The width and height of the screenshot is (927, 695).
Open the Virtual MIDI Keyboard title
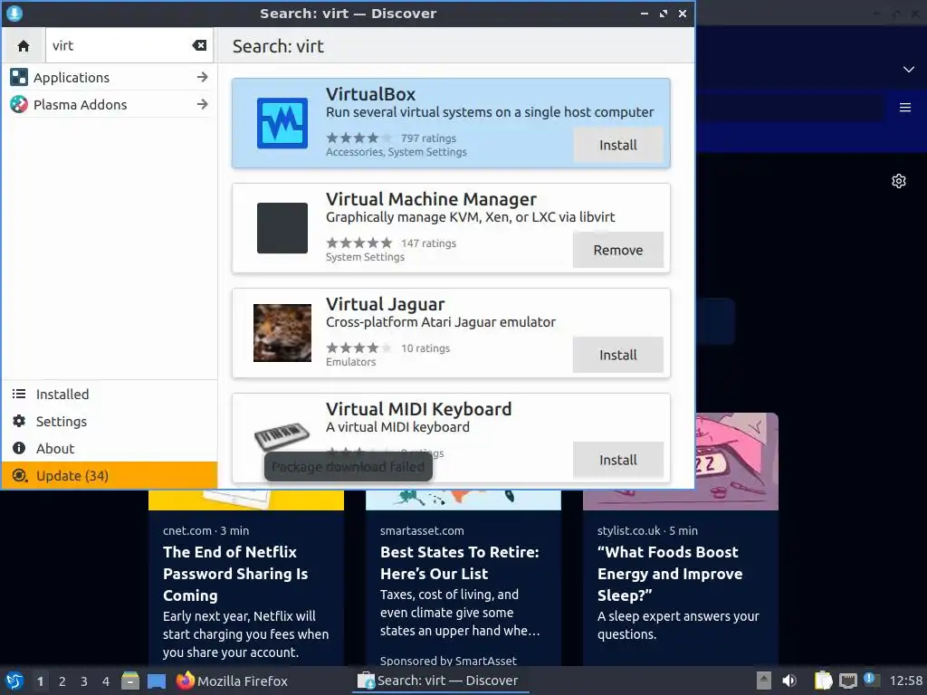[418, 409]
